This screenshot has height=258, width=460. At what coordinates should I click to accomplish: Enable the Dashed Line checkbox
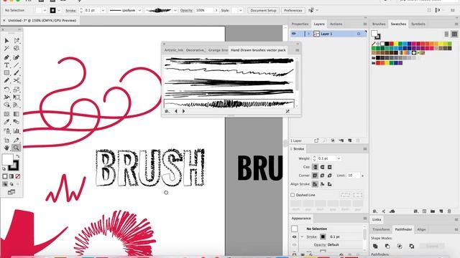[293, 195]
